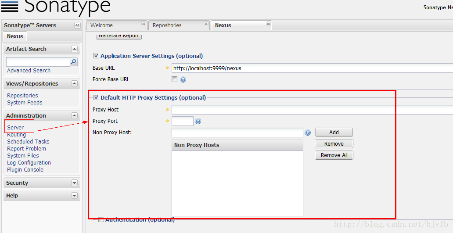This screenshot has height=233, width=453.
Task: Focus the Proxy Port input field
Action: [182, 121]
